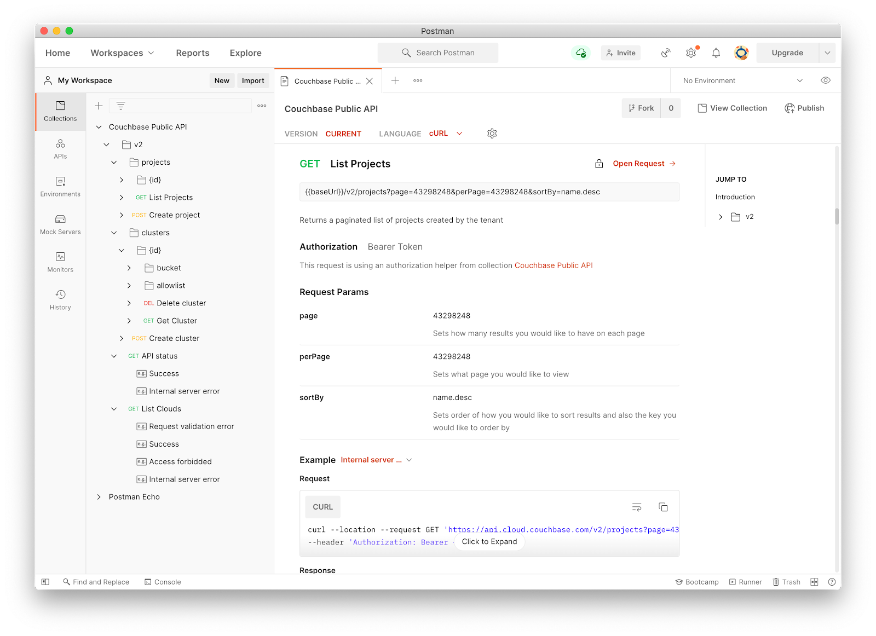
Task: Open the Postman Console
Action: point(162,581)
